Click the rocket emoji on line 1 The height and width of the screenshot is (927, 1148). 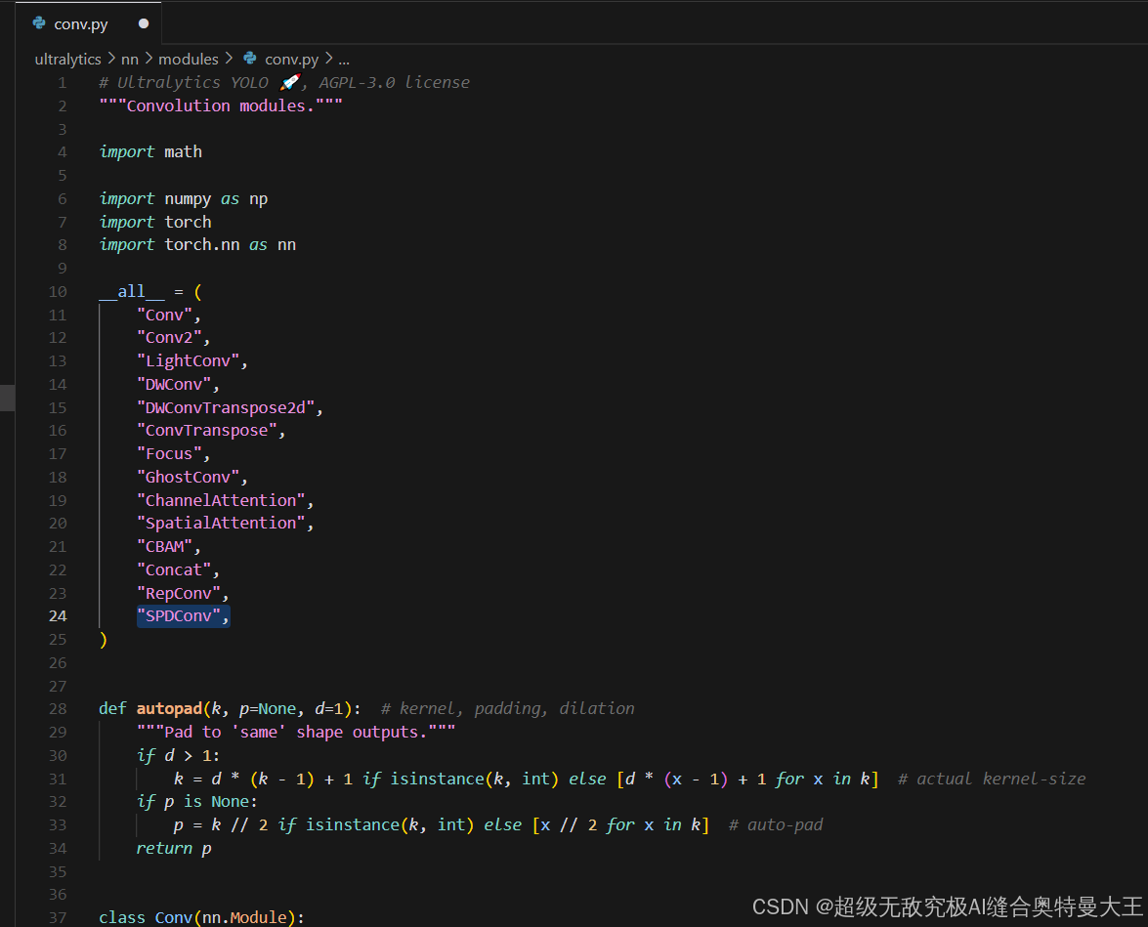tap(287, 81)
